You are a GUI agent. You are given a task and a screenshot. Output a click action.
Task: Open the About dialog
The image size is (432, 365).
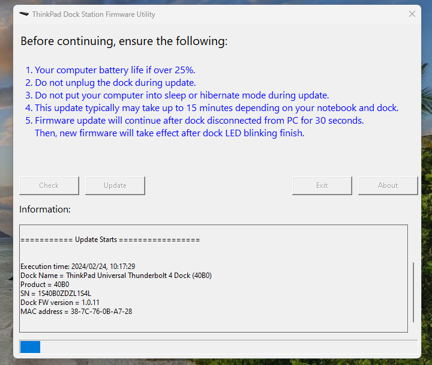[x=388, y=186]
